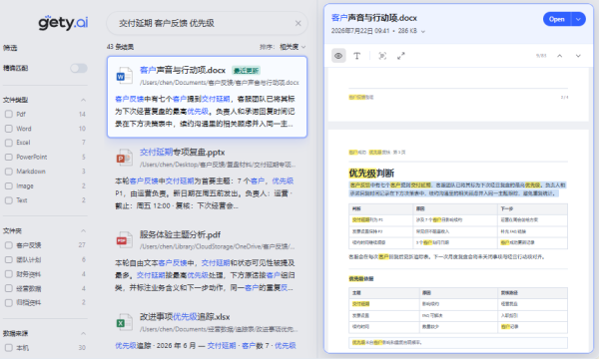The height and width of the screenshot is (359, 599).
Task: Open the 相关度 sort order dropdown
Action: 293,47
